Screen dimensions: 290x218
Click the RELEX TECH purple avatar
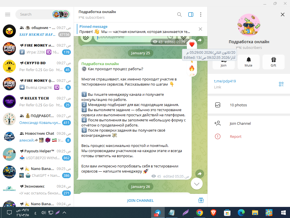tap(9, 101)
